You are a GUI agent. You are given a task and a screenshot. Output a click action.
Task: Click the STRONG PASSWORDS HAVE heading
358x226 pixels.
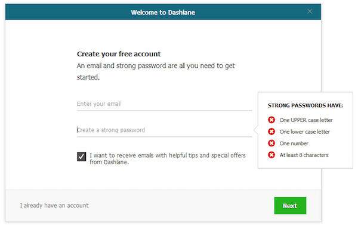305,106
